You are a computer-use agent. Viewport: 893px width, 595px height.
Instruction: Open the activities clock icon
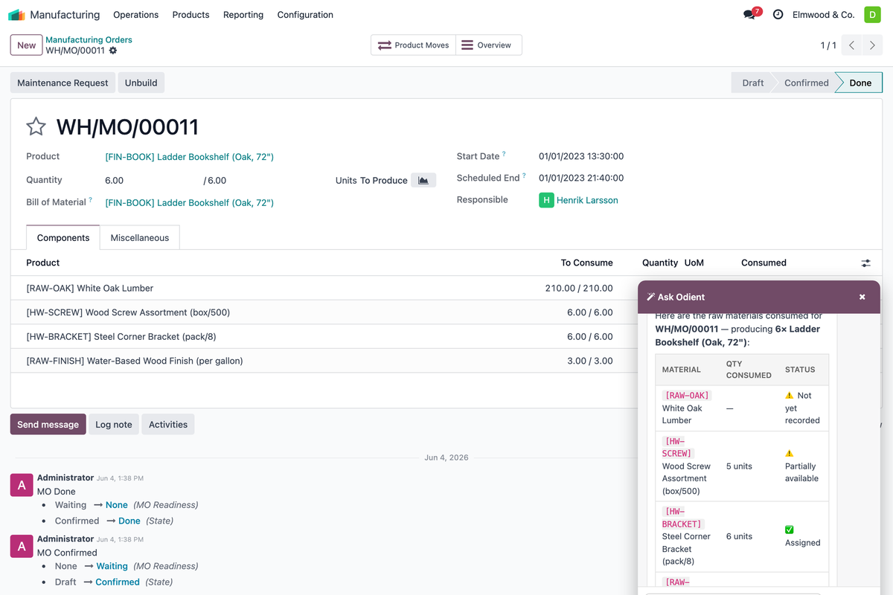778,15
